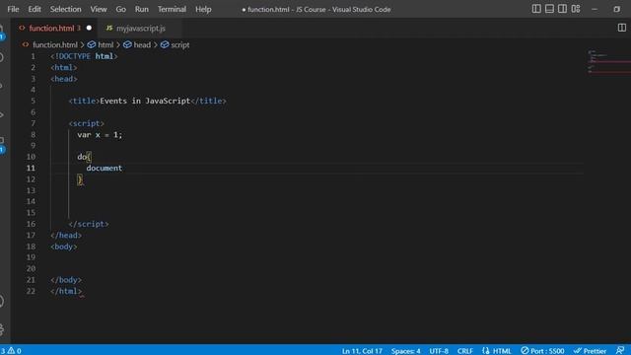This screenshot has width=631, height=355.
Task: Toggle the secondary side bar layout icon
Action: pyautogui.click(x=562, y=9)
